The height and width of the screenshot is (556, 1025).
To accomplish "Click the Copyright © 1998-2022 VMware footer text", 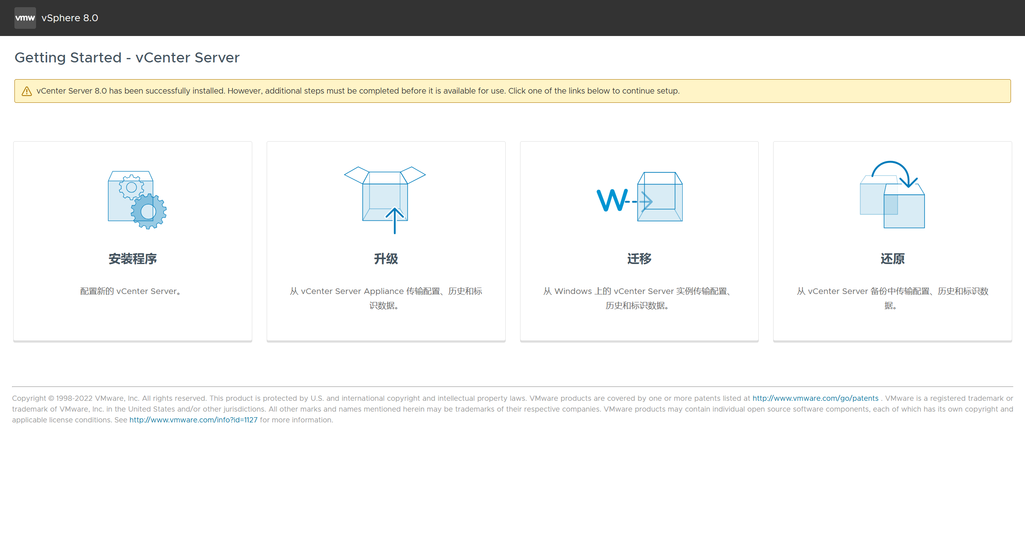I will click(512, 409).
